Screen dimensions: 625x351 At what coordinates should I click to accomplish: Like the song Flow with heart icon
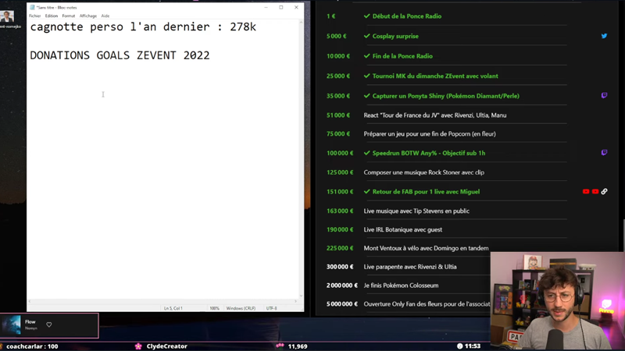coord(49,324)
